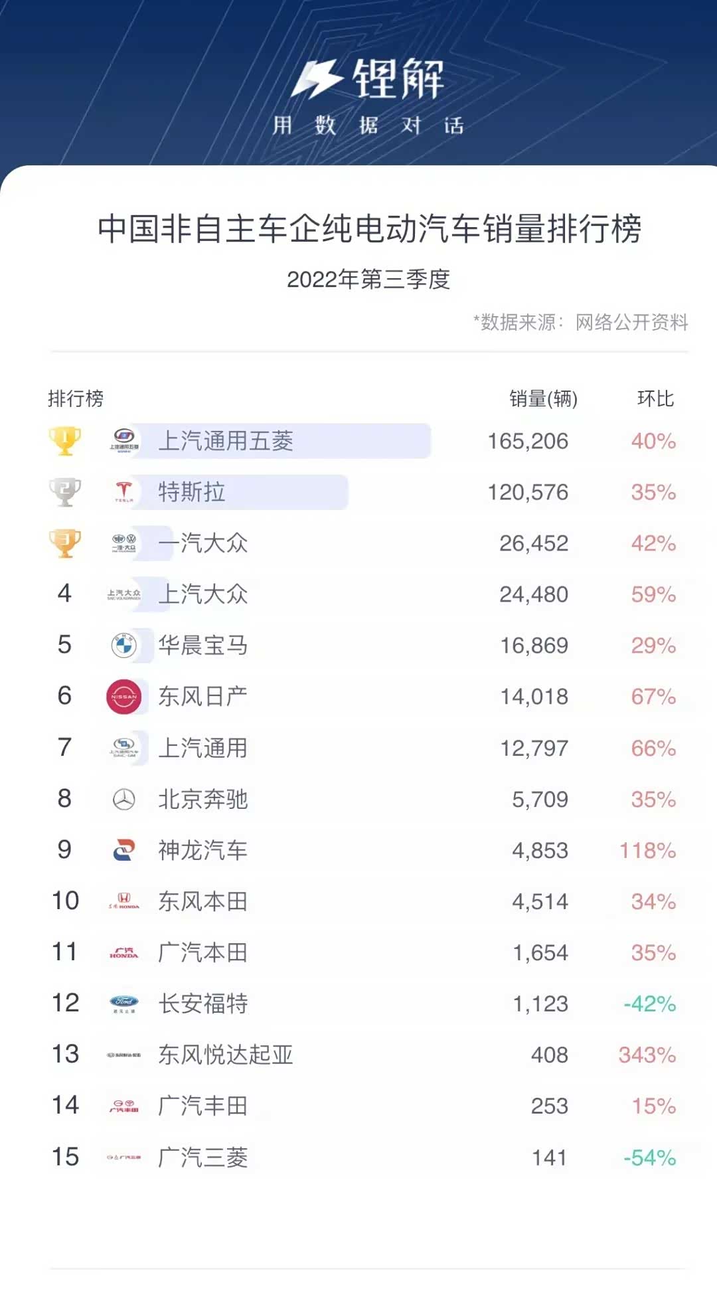
Task: Click the 销量(辆) column header
Action: (x=543, y=398)
